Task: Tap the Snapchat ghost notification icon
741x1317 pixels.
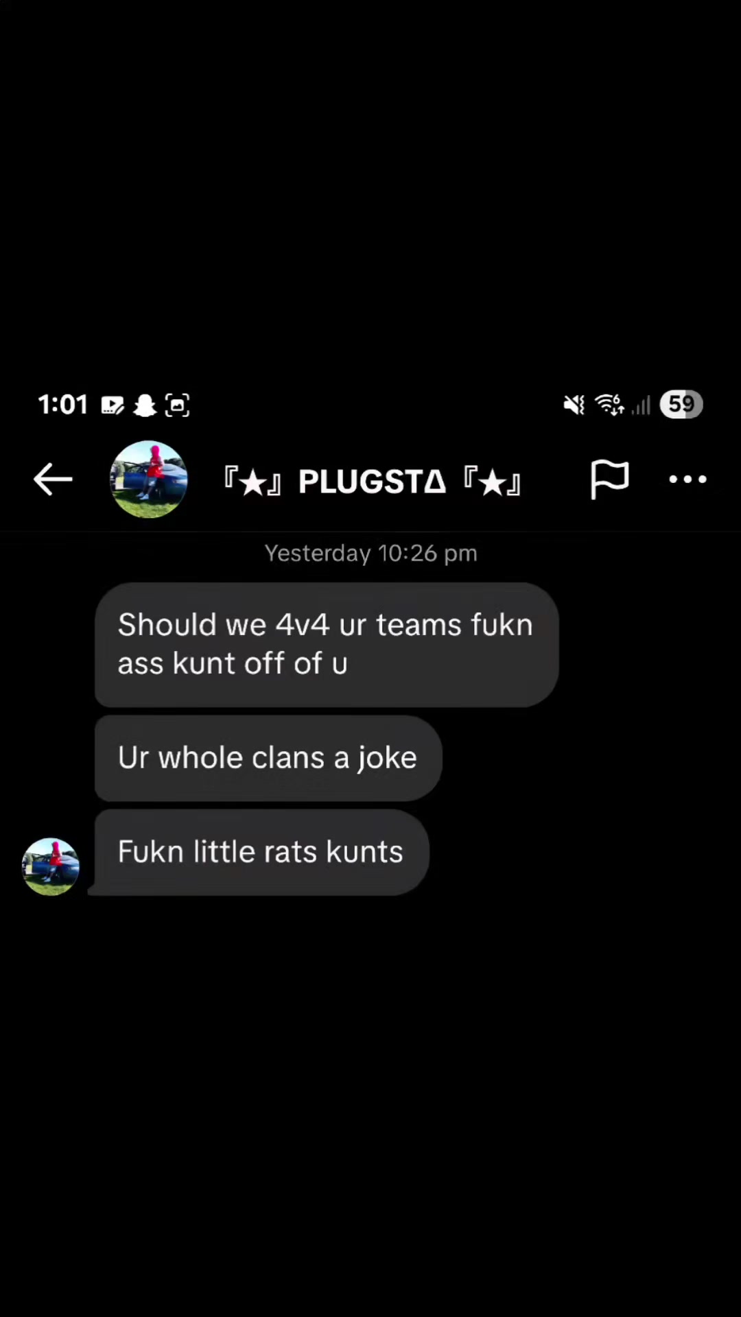Action: point(145,405)
